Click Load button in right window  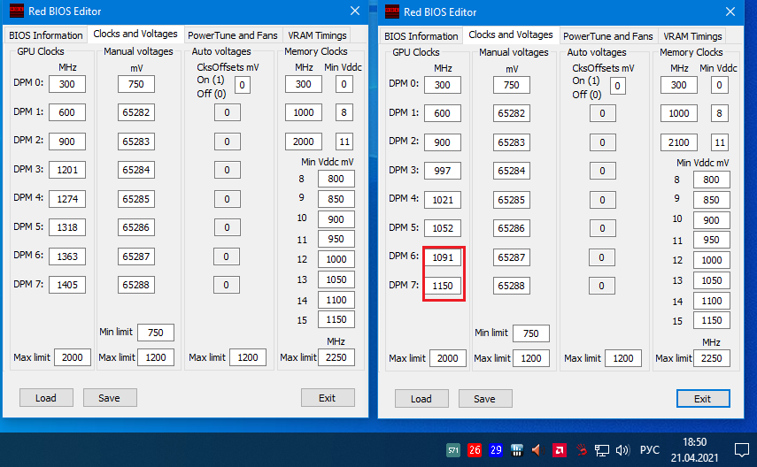421,399
